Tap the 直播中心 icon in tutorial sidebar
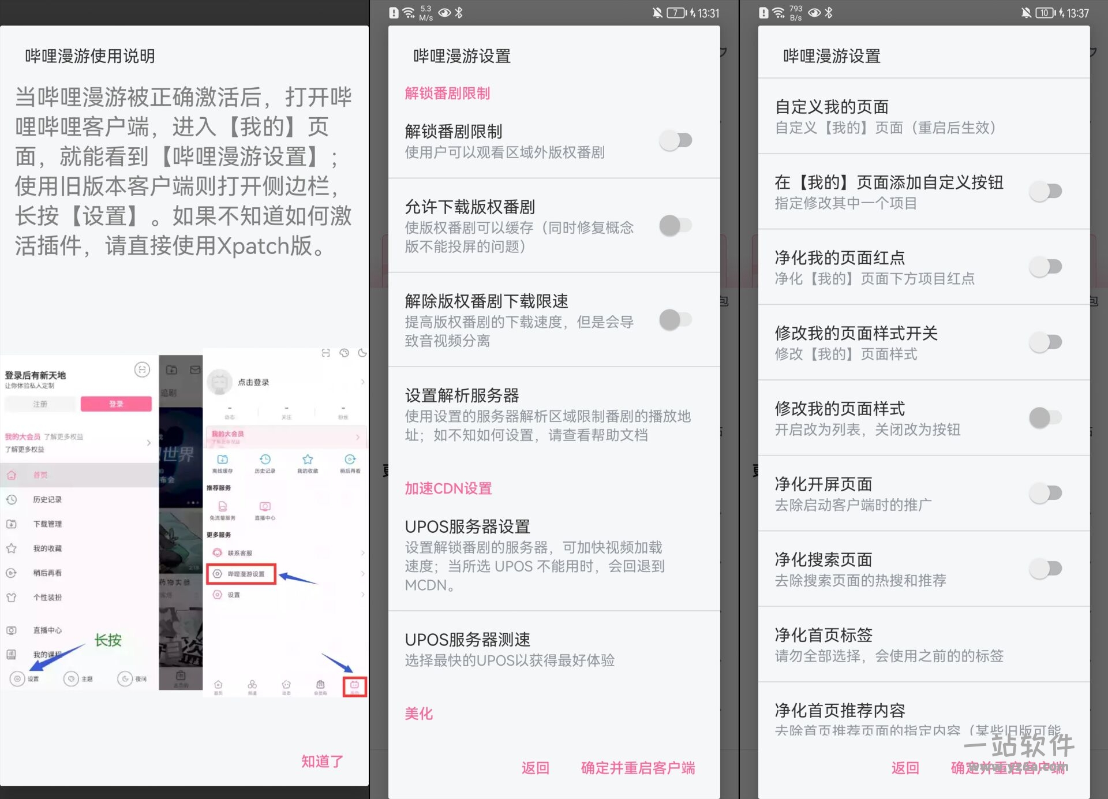This screenshot has width=1108, height=799. pyautogui.click(x=11, y=630)
